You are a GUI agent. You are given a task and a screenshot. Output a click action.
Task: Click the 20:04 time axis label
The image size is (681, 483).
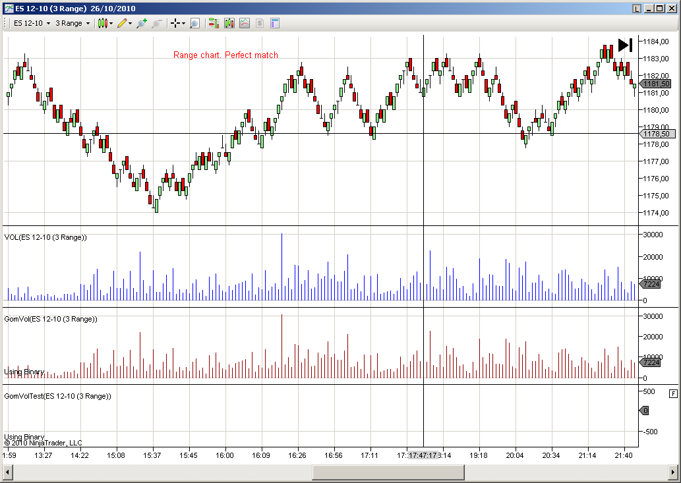(x=515, y=455)
